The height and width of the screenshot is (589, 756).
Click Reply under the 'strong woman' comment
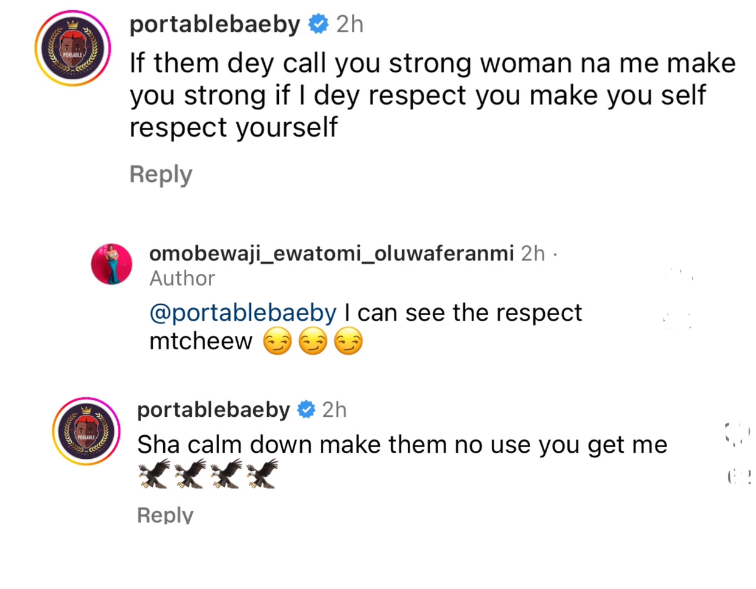click(x=161, y=174)
